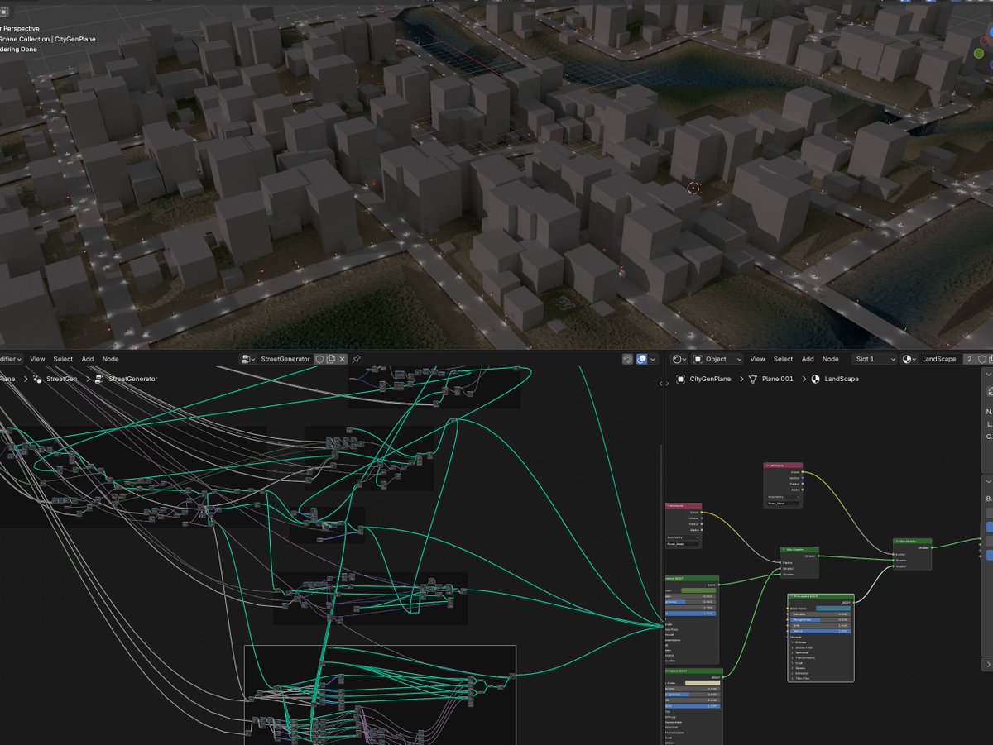Open overlay options dropdown in geometry node editor
The image size is (993, 745).
pyautogui.click(x=651, y=359)
